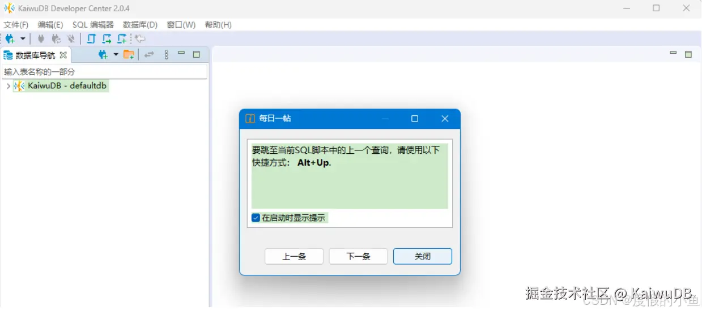This screenshot has height=311, width=702.
Task: Open SQL editor icon in main toolbar
Action: pos(91,38)
